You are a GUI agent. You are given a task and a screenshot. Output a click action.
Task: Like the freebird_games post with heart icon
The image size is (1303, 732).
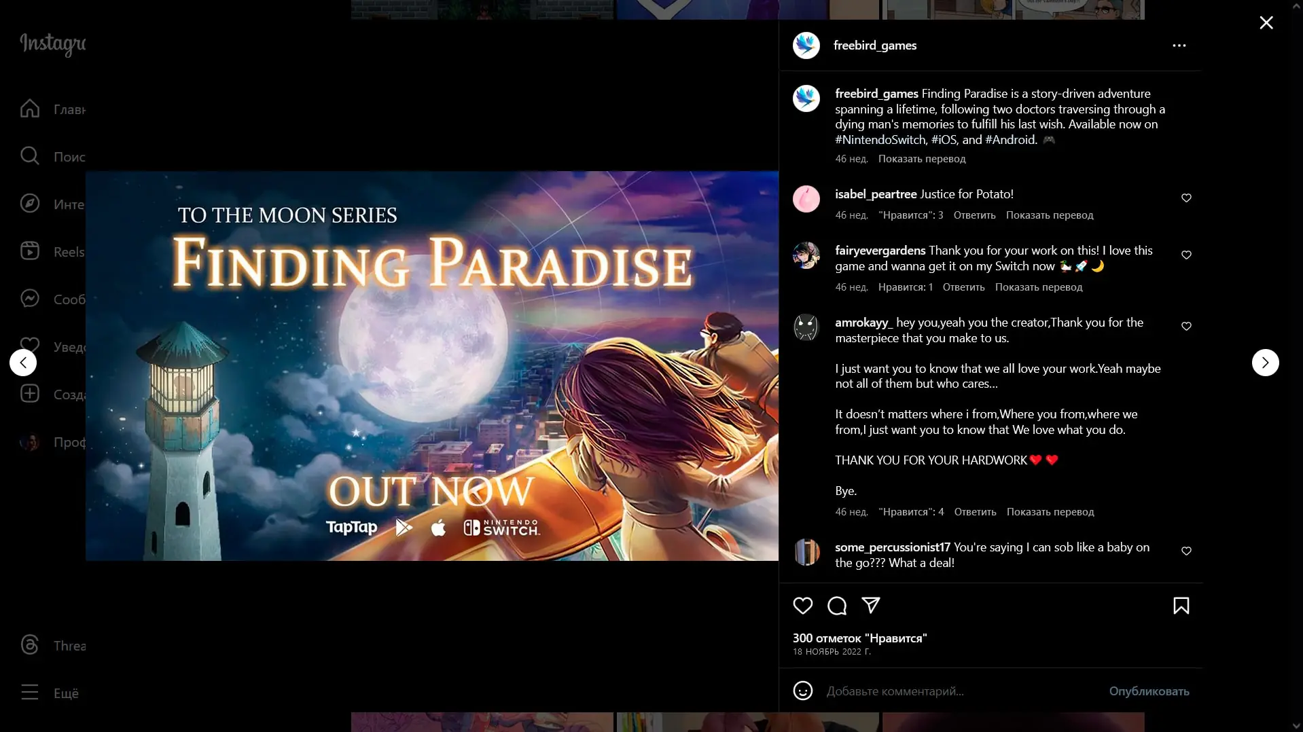802,605
